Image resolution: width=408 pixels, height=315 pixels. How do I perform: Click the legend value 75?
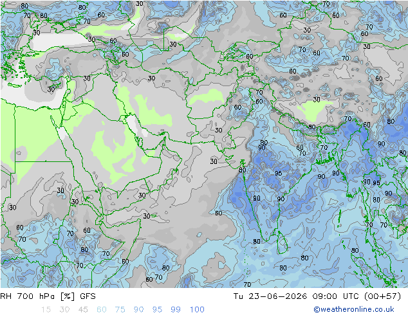[120, 310]
